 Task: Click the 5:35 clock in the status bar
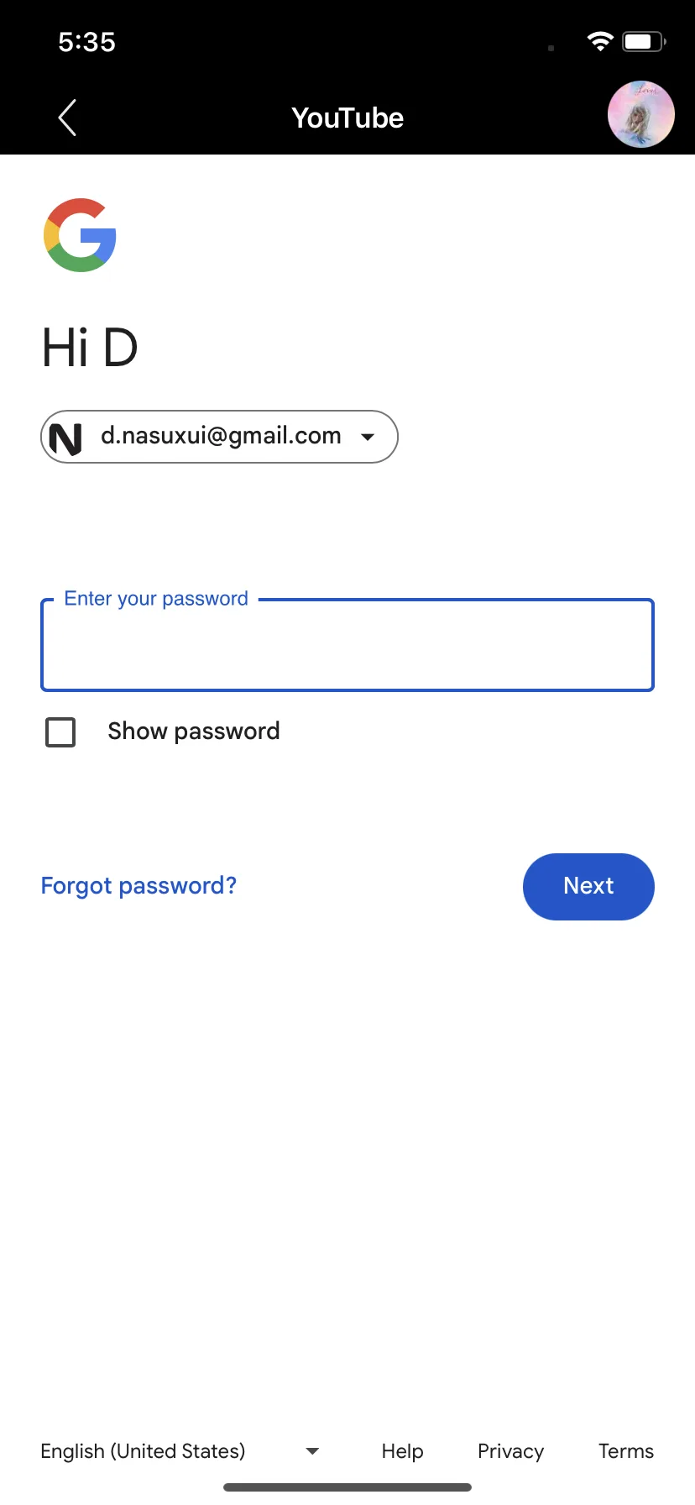(87, 42)
